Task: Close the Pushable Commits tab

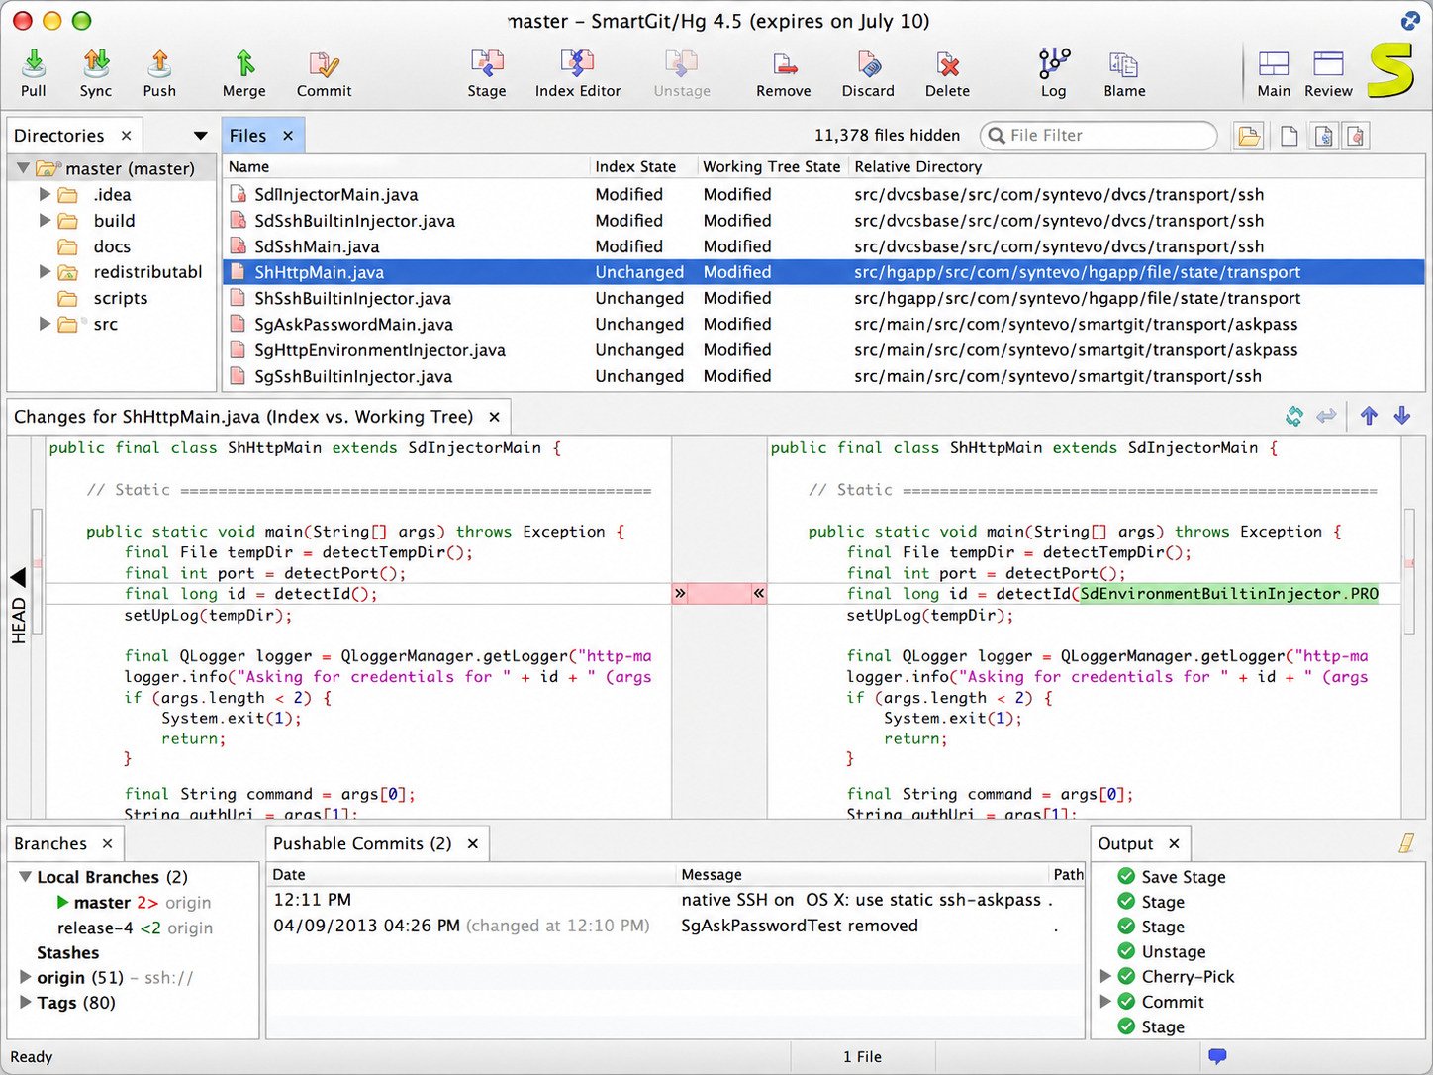Action: coord(473,843)
